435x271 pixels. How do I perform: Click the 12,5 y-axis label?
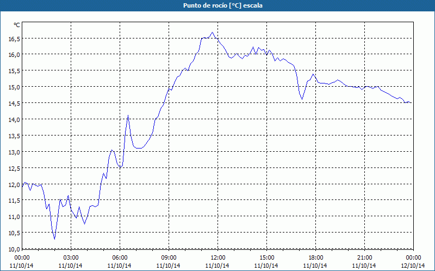15,169
